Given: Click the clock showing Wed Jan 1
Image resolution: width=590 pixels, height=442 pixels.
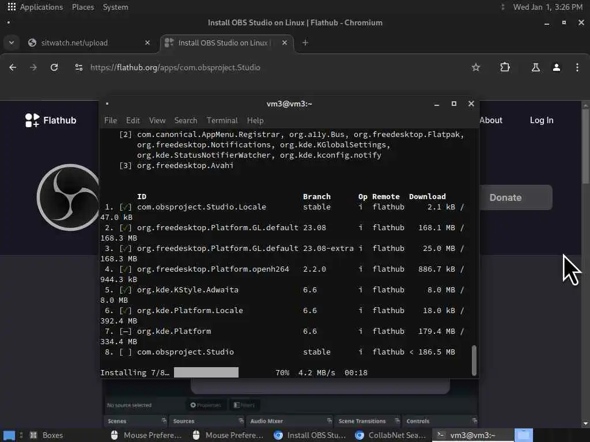Looking at the screenshot, I should (547, 7).
